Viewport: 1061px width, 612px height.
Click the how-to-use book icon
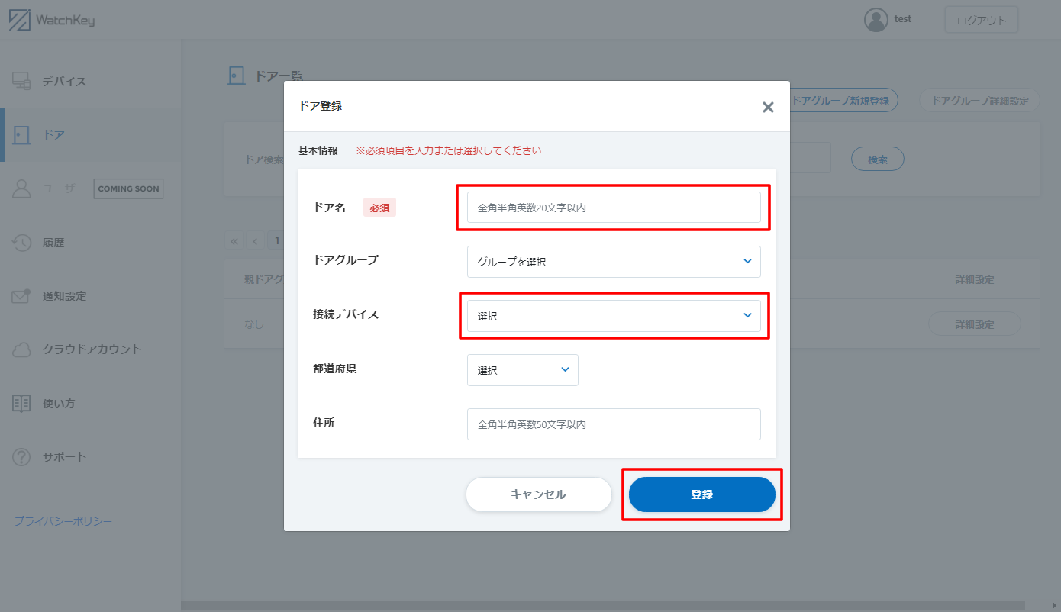pyautogui.click(x=21, y=404)
